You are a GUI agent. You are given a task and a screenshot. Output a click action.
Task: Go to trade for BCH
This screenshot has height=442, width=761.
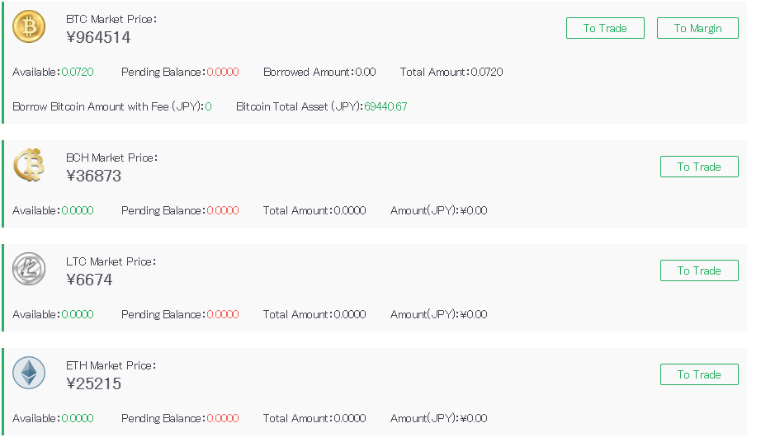(699, 167)
